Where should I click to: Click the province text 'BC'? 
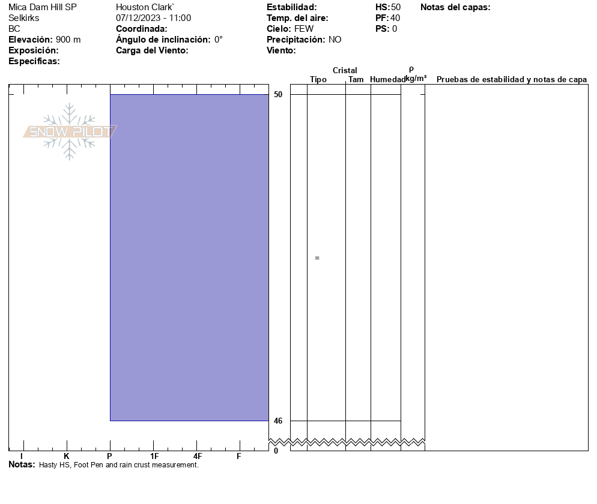pyautogui.click(x=14, y=29)
